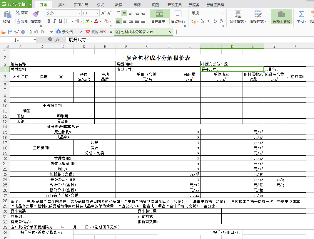Click the Save icon in quick access toolbar
The width and height of the screenshot is (314, 239).
coord(10,32)
